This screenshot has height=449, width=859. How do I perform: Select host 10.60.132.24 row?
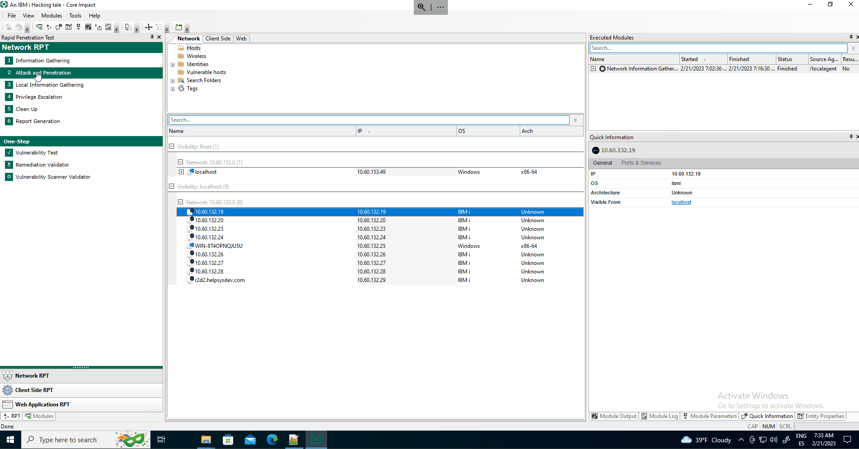coord(380,238)
